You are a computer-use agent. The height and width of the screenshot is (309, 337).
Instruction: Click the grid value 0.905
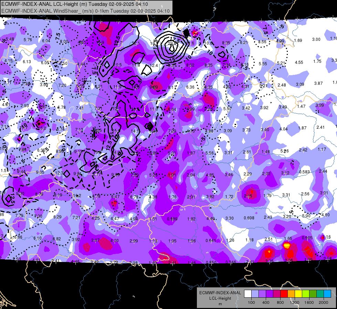307,238
